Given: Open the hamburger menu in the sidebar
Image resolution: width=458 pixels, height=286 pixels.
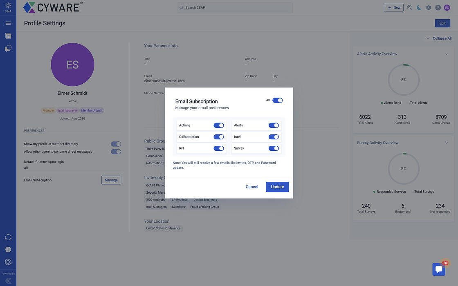Looking at the screenshot, I should [x=8, y=23].
